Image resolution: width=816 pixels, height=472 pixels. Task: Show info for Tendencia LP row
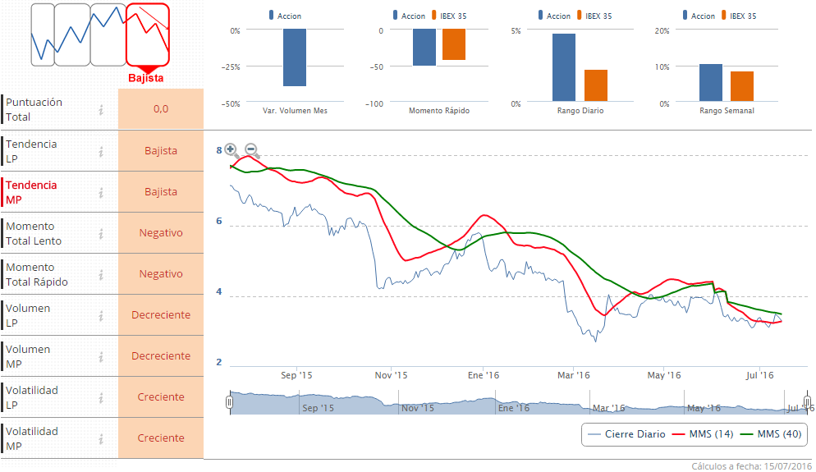pyautogui.click(x=101, y=151)
